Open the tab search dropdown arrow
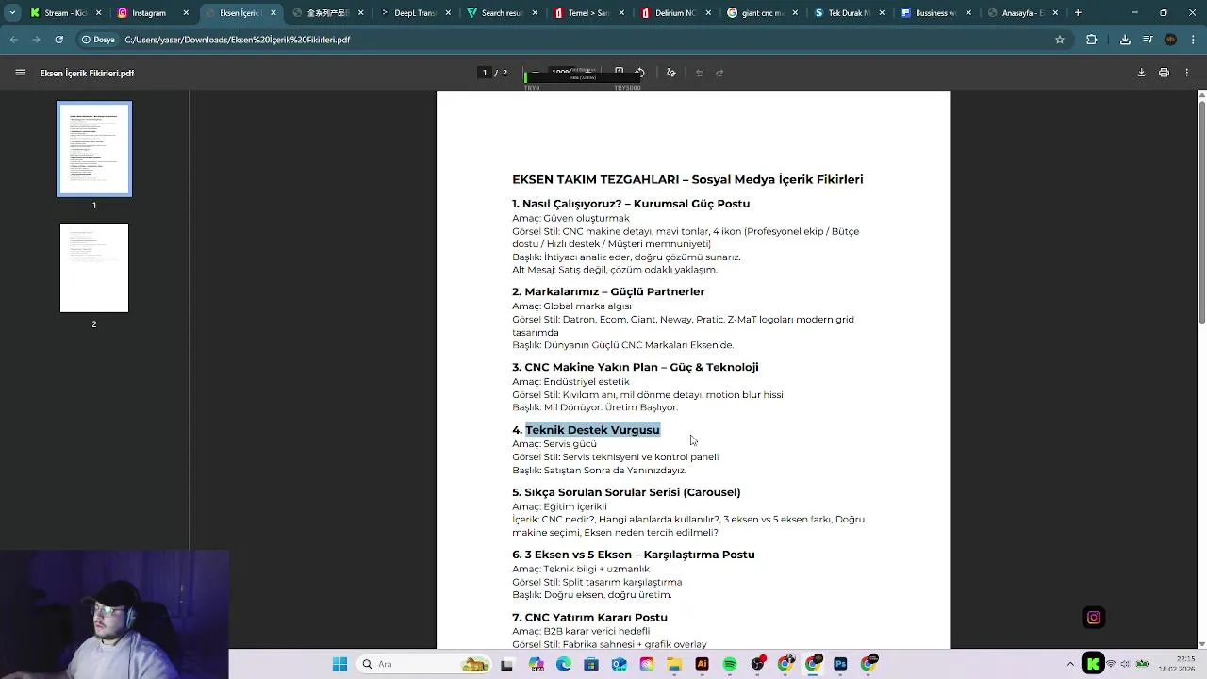 point(11,13)
